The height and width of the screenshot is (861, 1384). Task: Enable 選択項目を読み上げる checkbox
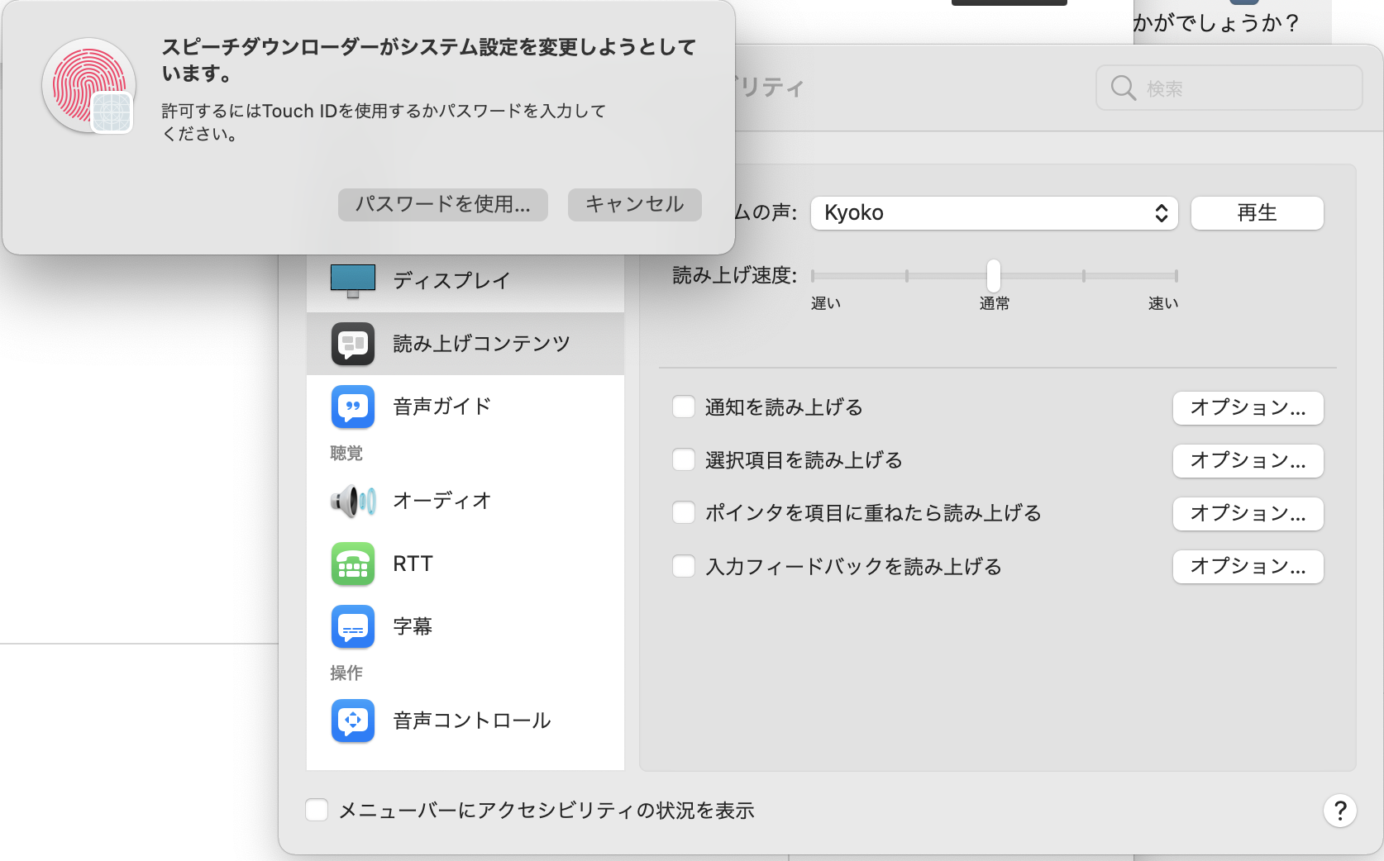[684, 459]
